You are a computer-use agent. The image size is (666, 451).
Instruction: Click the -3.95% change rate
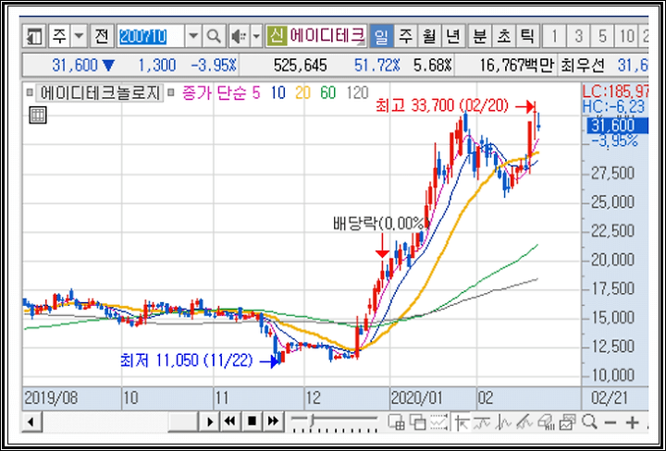click(x=214, y=66)
